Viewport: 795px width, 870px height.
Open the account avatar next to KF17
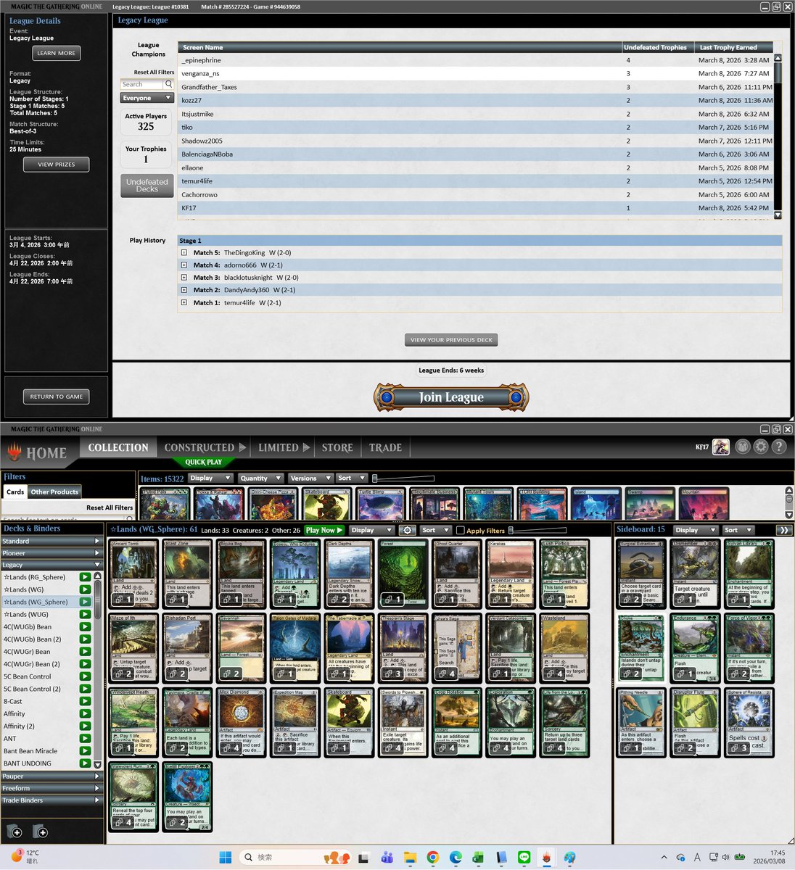[x=720, y=447]
